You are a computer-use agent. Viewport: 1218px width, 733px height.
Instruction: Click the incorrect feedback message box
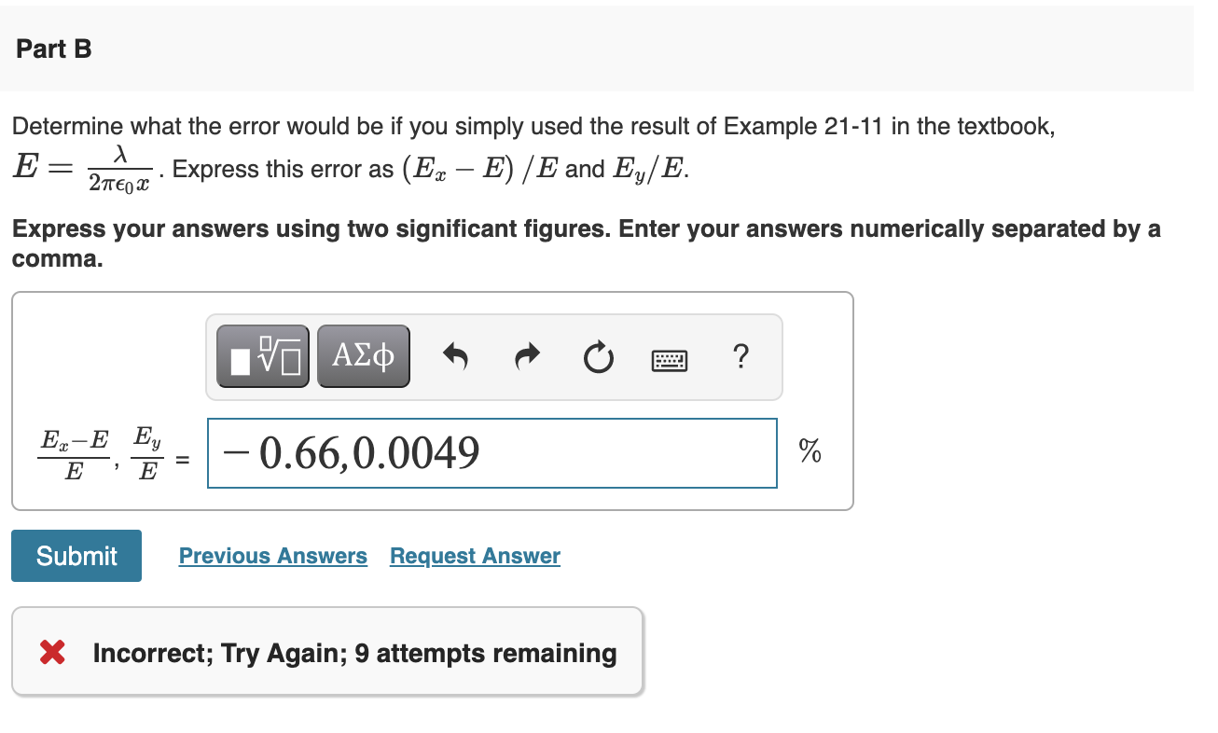(x=325, y=652)
